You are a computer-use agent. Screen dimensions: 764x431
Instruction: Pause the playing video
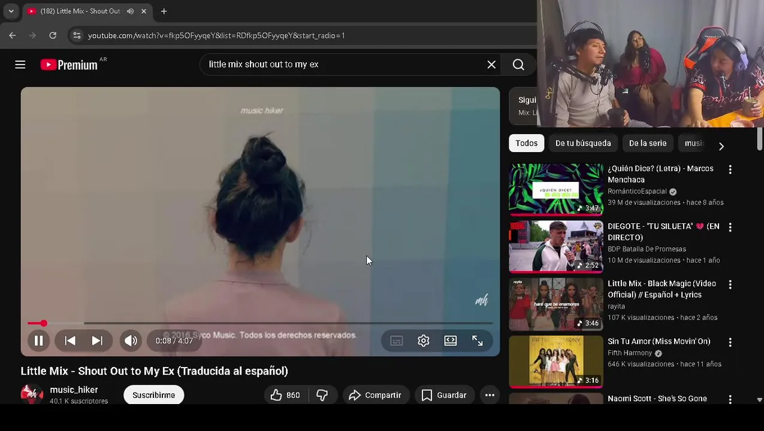(38, 341)
